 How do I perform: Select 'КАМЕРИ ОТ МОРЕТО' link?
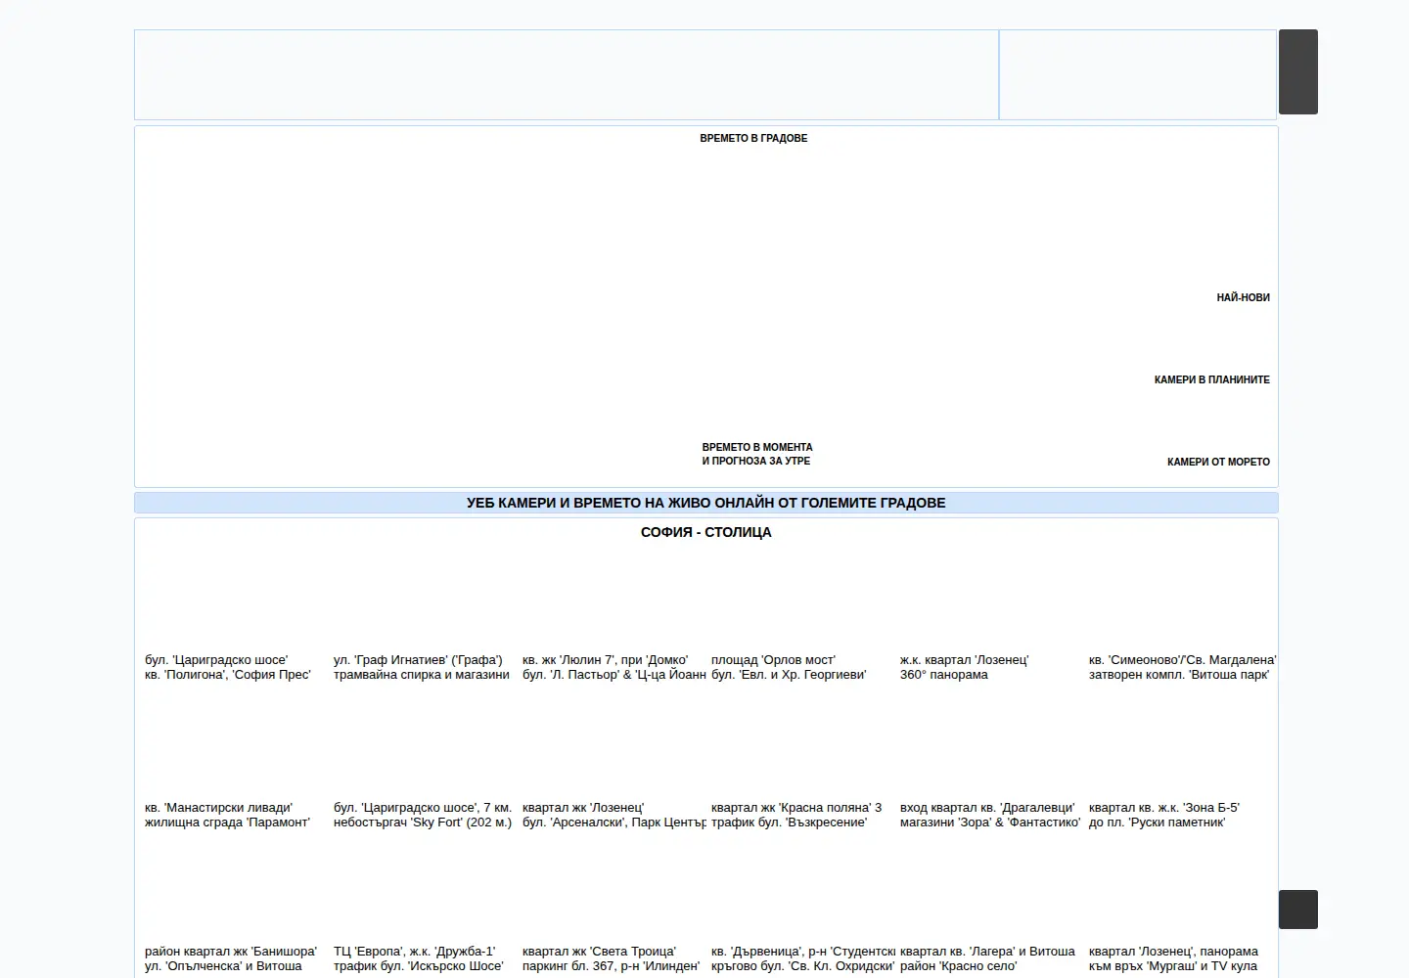click(x=1218, y=463)
